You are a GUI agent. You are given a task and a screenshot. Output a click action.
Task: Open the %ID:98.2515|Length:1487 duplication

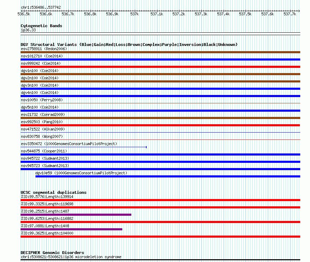(x=45, y=211)
